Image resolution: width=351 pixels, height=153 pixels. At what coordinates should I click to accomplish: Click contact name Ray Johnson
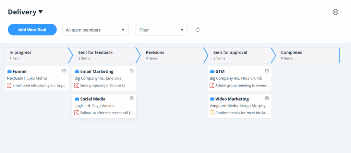(103, 106)
